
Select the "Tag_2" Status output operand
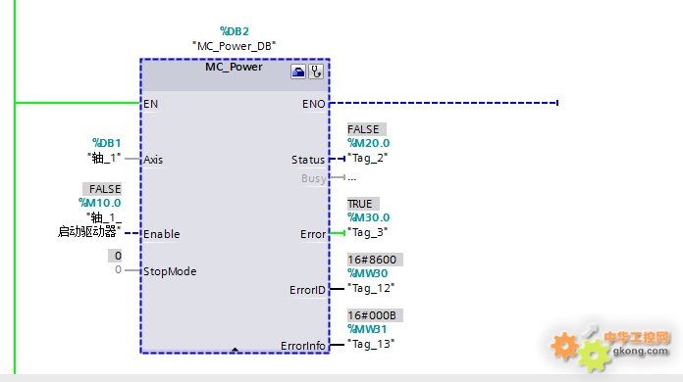coord(367,158)
